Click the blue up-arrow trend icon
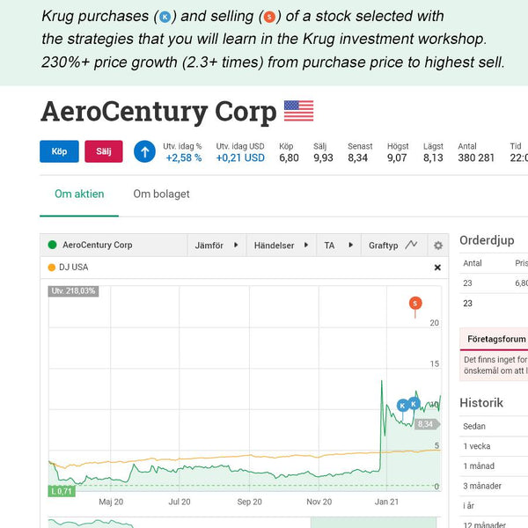 pos(145,152)
